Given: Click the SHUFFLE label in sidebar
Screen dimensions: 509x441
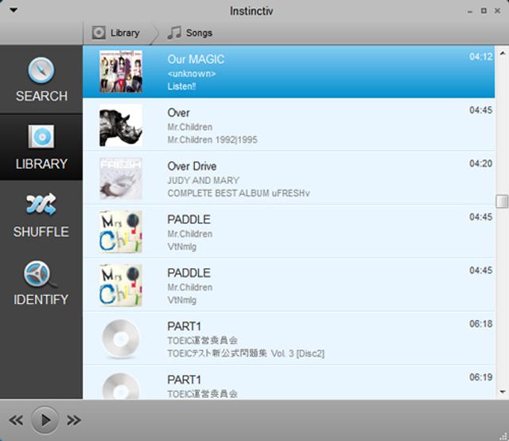Looking at the screenshot, I should pos(41,232).
